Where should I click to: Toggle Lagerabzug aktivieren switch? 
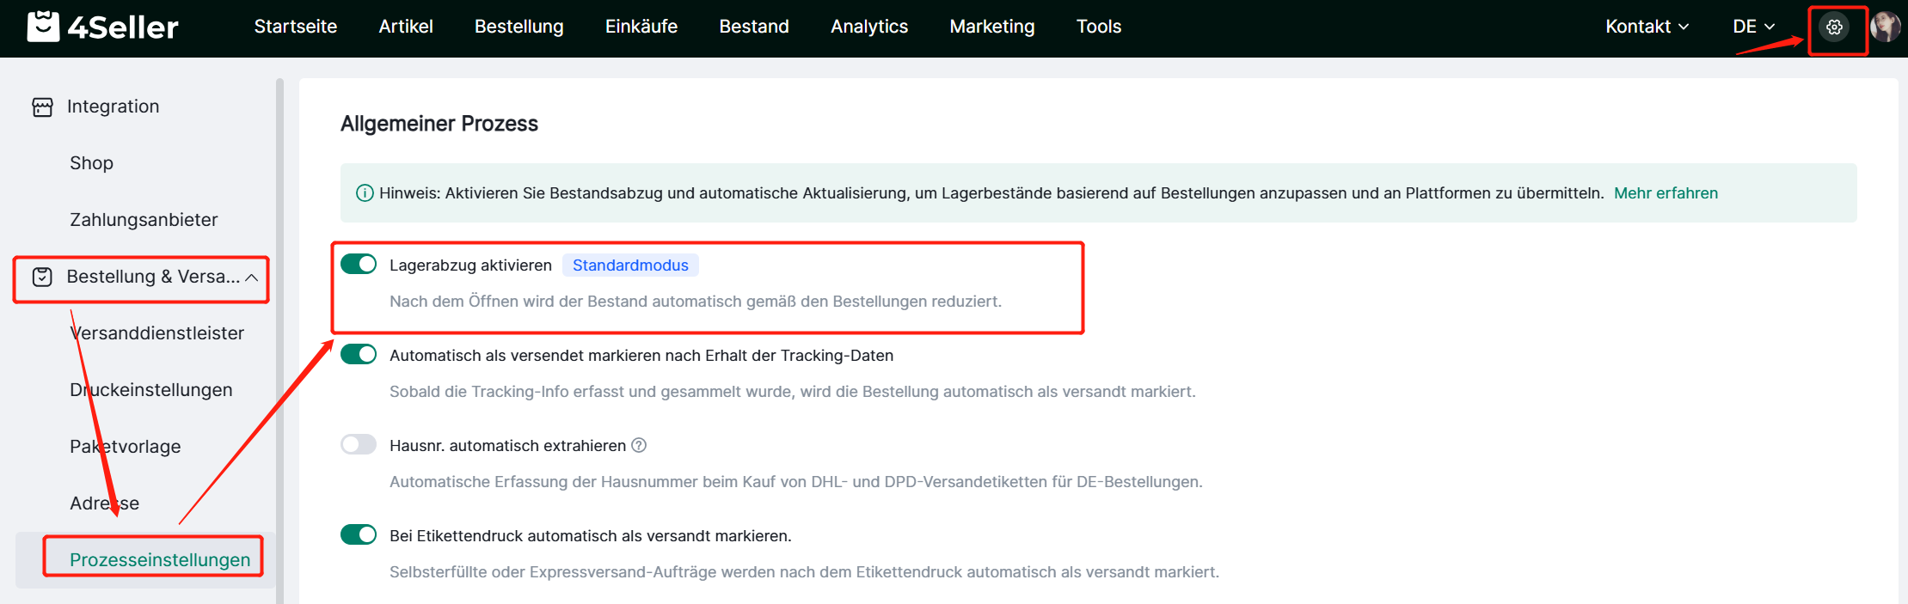pyautogui.click(x=359, y=264)
